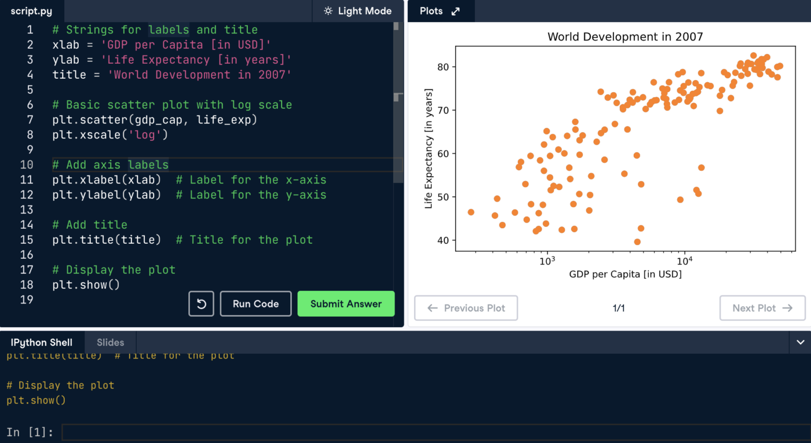The width and height of the screenshot is (811, 443).
Task: Place cursor on plt.scatter line 7
Action: pos(154,120)
